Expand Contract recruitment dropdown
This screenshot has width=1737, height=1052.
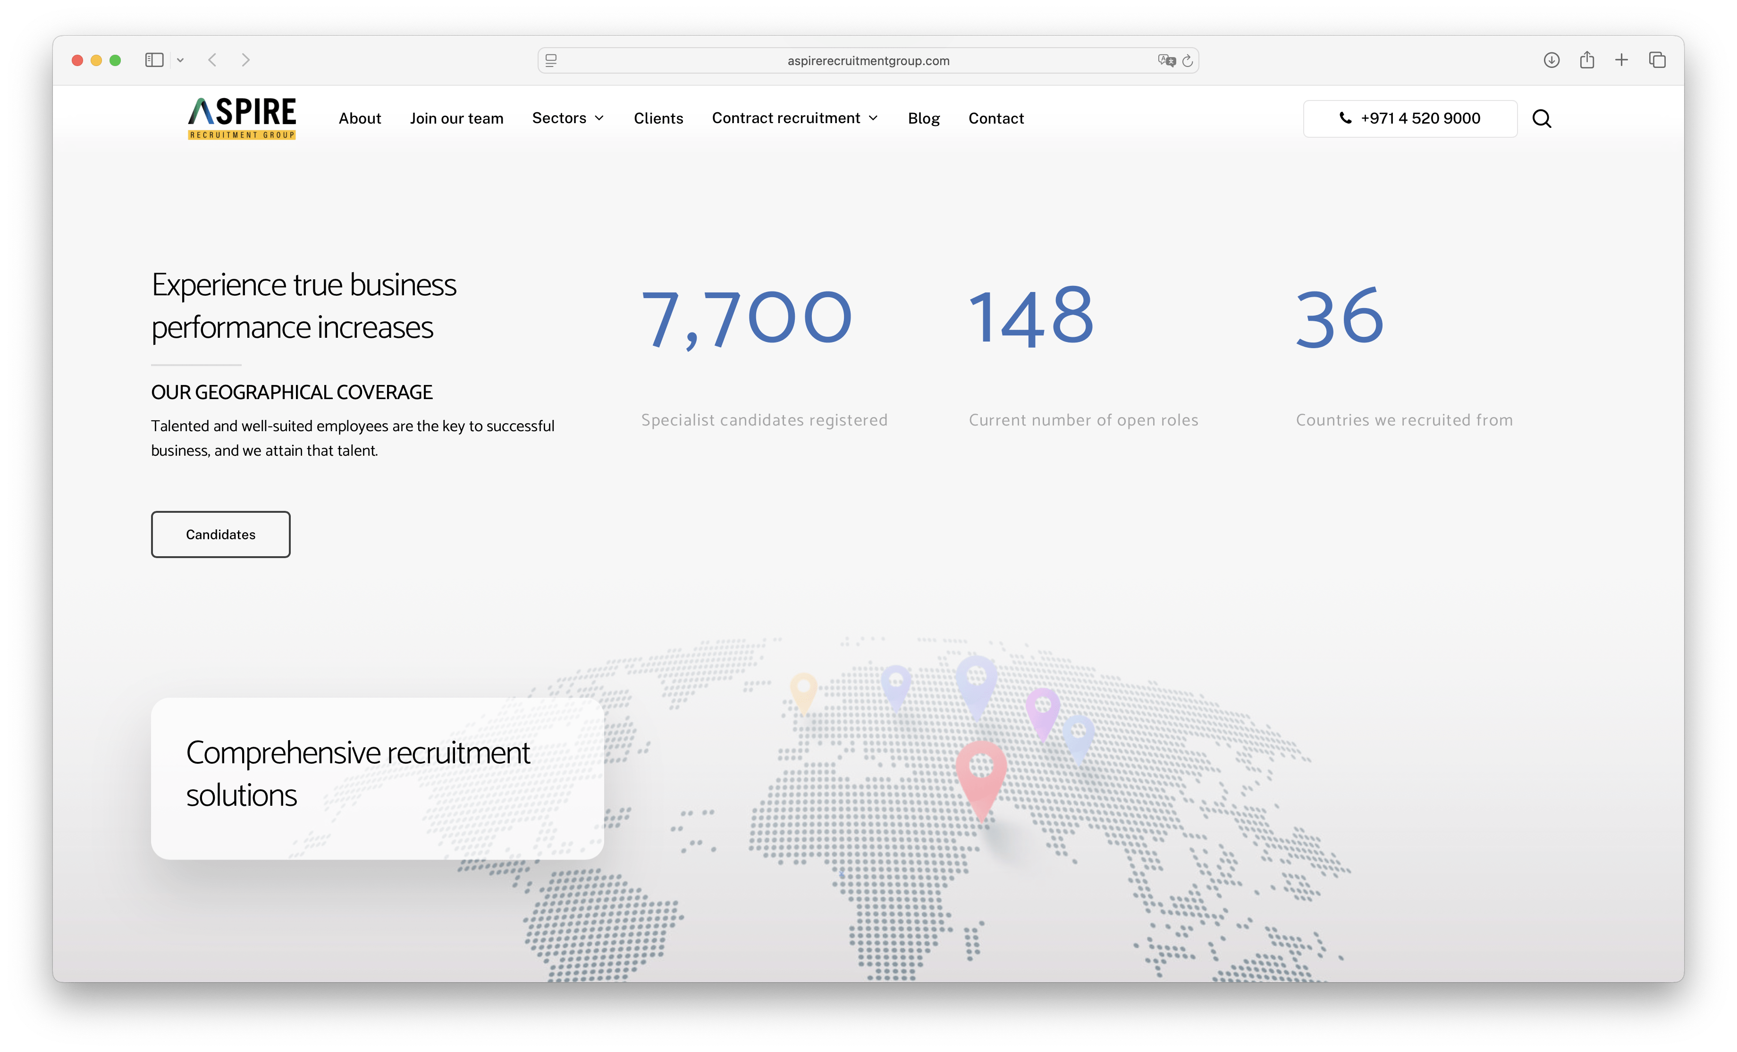click(x=794, y=118)
